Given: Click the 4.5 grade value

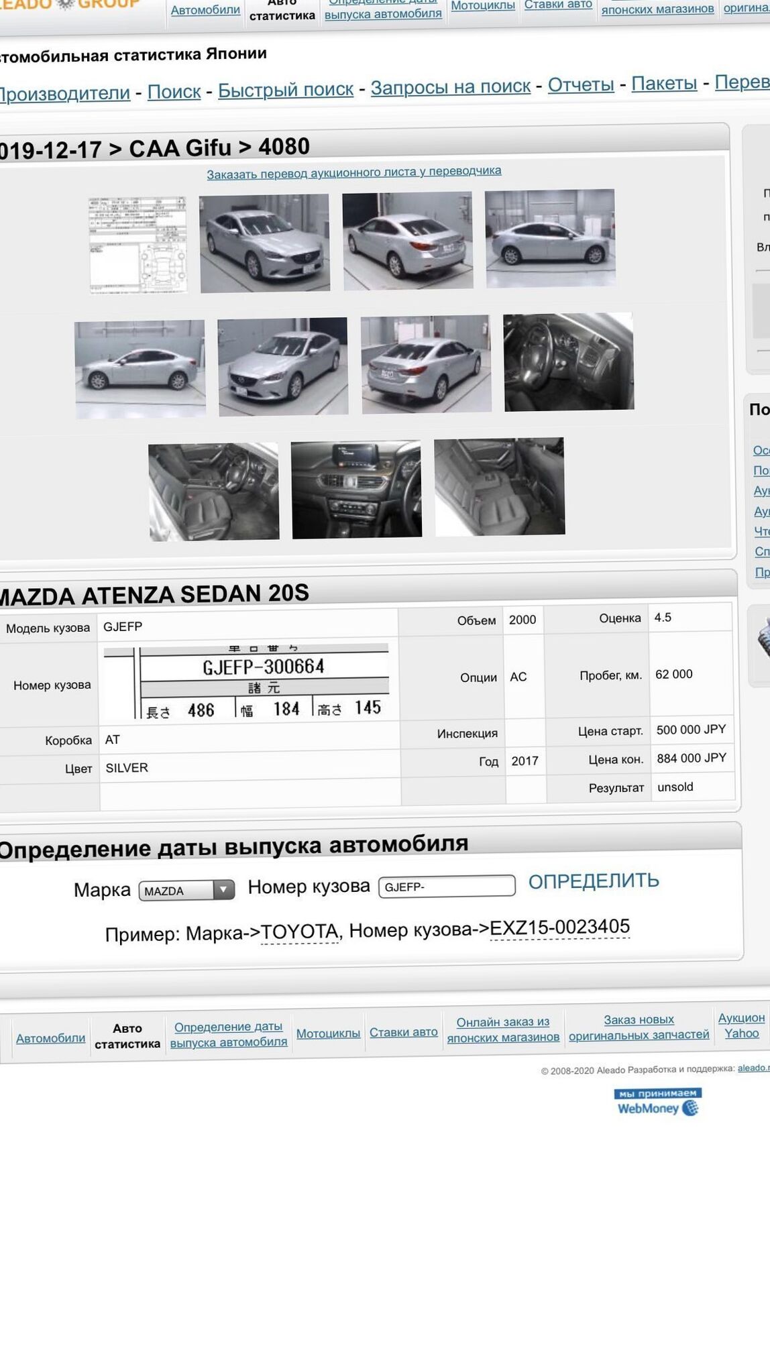Looking at the screenshot, I should pyautogui.click(x=663, y=618).
